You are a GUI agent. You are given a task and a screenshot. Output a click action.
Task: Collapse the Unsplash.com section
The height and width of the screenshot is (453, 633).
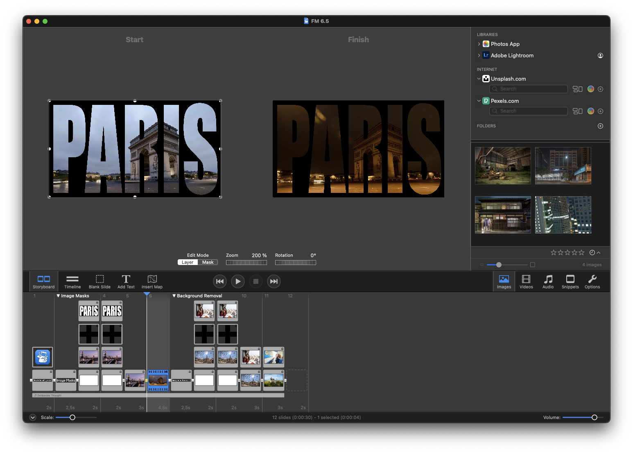479,79
